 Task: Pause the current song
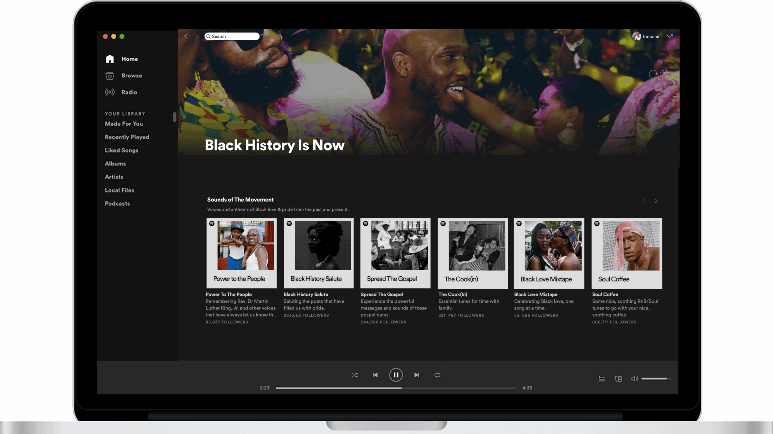pos(396,375)
